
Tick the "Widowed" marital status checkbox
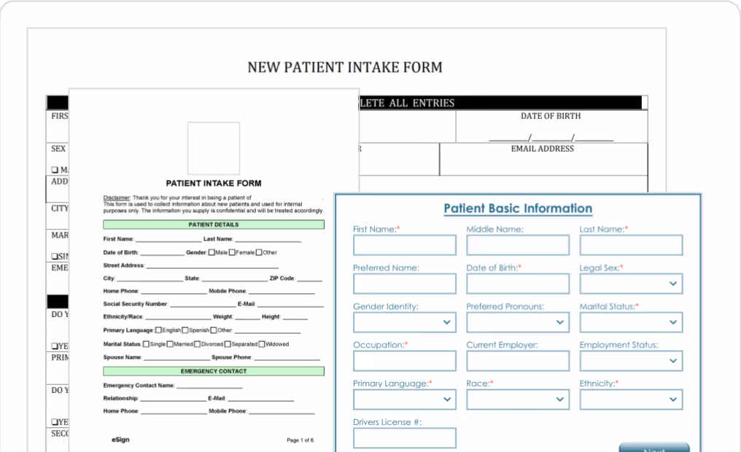[x=262, y=344]
